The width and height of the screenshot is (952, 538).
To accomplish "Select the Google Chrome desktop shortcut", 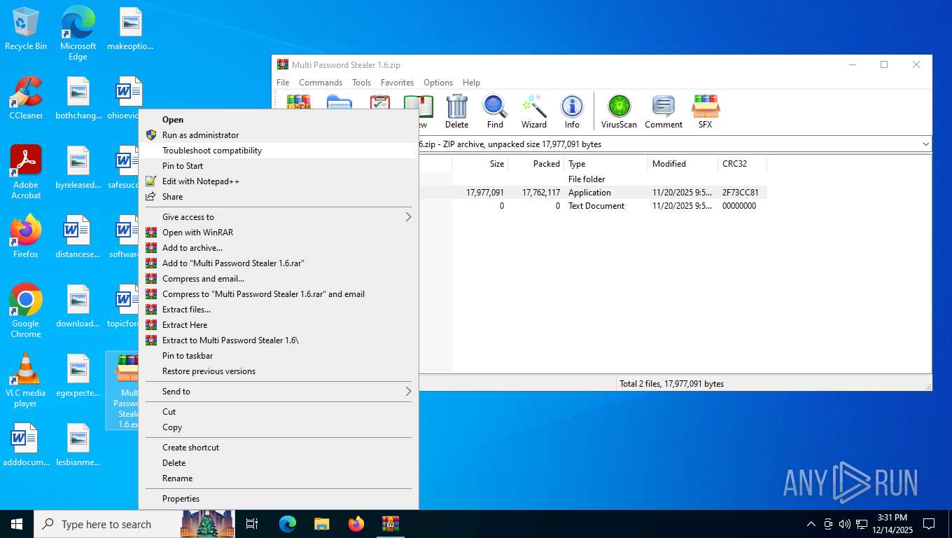I will tap(26, 311).
